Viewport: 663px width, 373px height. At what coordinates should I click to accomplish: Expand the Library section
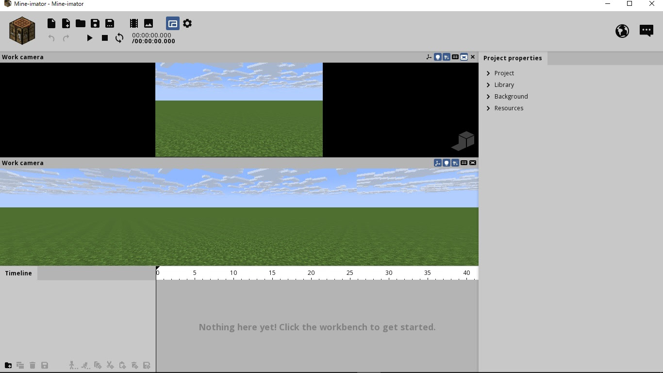[x=488, y=85]
